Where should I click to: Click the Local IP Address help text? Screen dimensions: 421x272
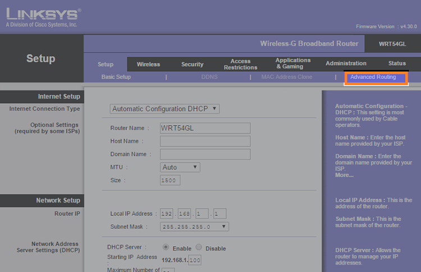pyautogui.click(x=373, y=204)
